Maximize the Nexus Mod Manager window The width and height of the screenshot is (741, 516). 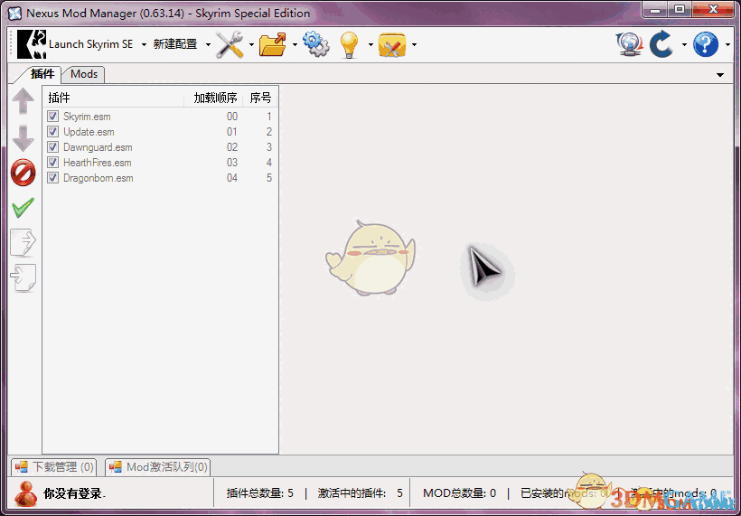pyautogui.click(x=680, y=10)
